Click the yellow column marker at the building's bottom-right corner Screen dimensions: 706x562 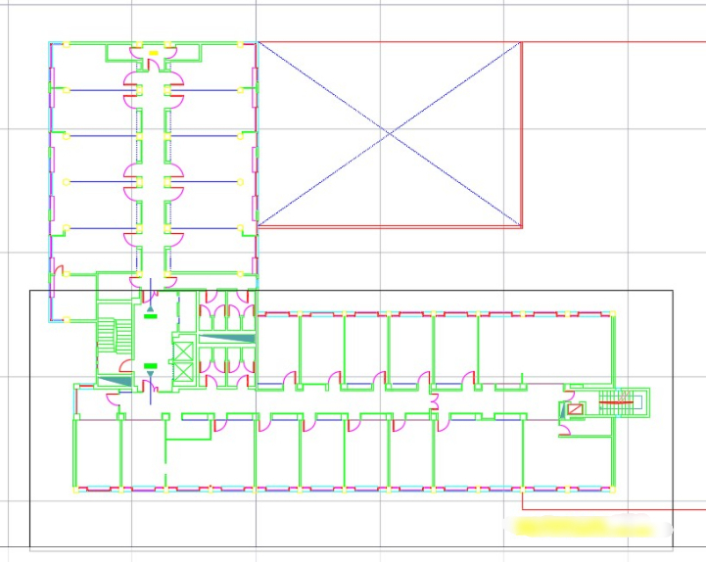[x=615, y=489]
